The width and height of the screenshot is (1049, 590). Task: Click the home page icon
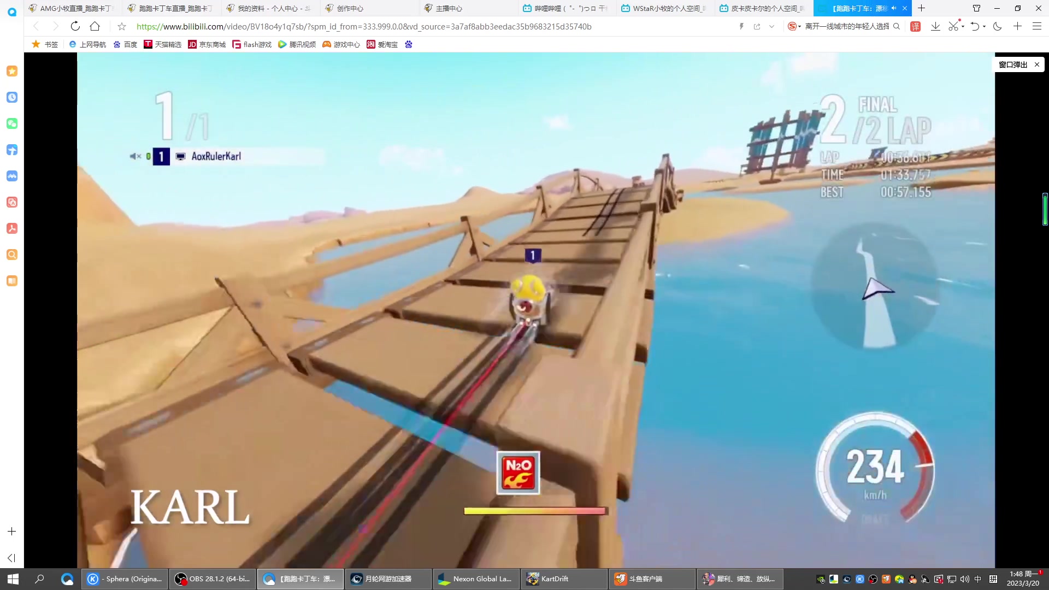coord(95,26)
